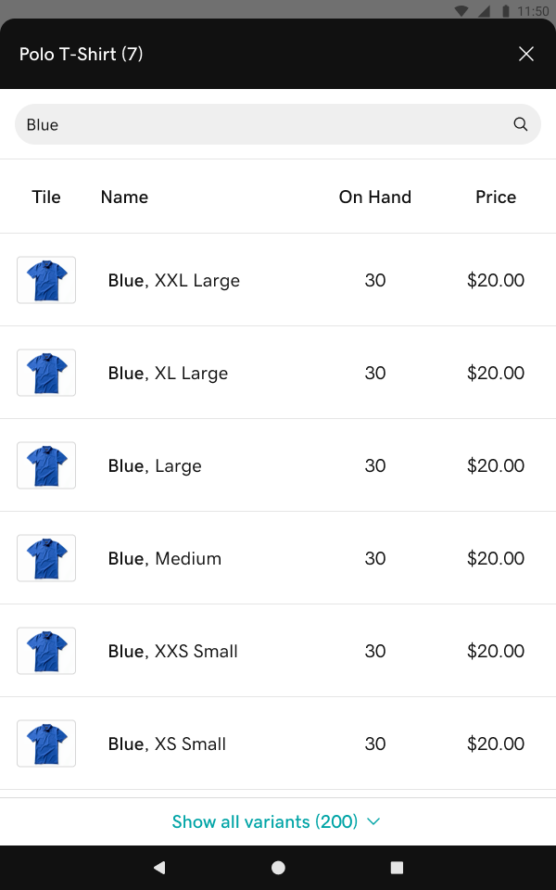This screenshot has height=890, width=556.
Task: Click the Name column header
Action: pyautogui.click(x=124, y=197)
